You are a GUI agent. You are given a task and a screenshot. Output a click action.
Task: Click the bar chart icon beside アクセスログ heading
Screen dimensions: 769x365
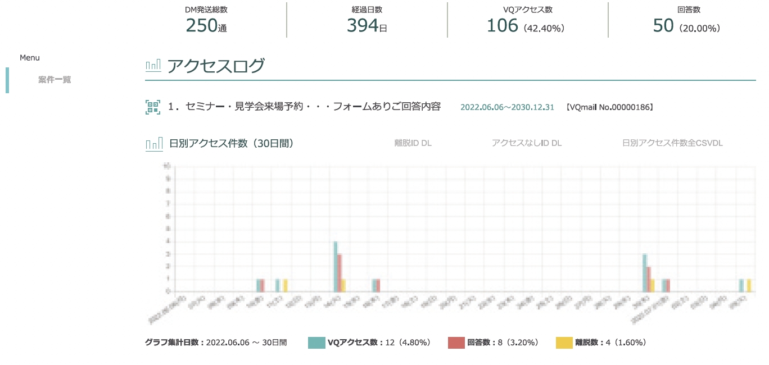click(x=153, y=66)
